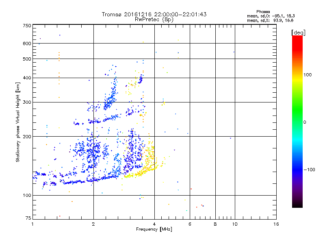The image size is (325, 244).
Task: Click the y-axis tick label '75'
Action: pos(28,218)
